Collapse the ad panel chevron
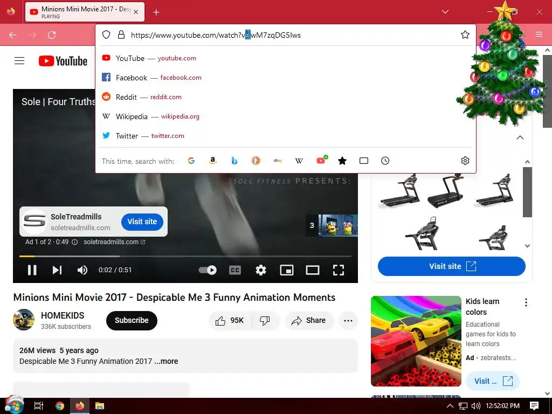Image resolution: width=552 pixels, height=414 pixels. (520, 137)
